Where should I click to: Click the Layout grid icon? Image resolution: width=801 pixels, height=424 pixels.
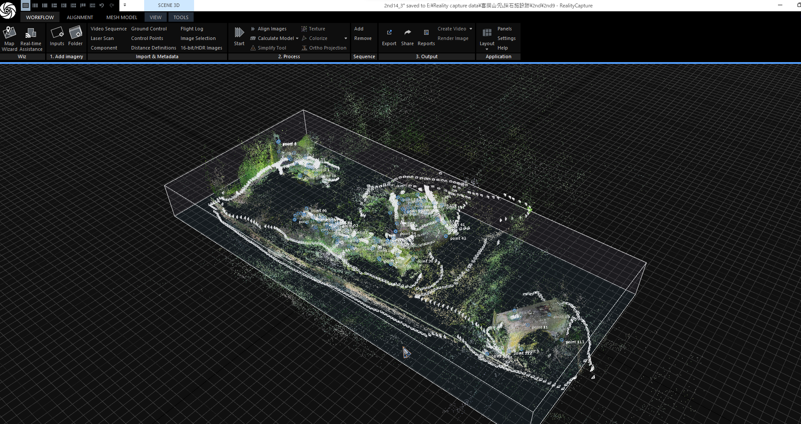487,33
